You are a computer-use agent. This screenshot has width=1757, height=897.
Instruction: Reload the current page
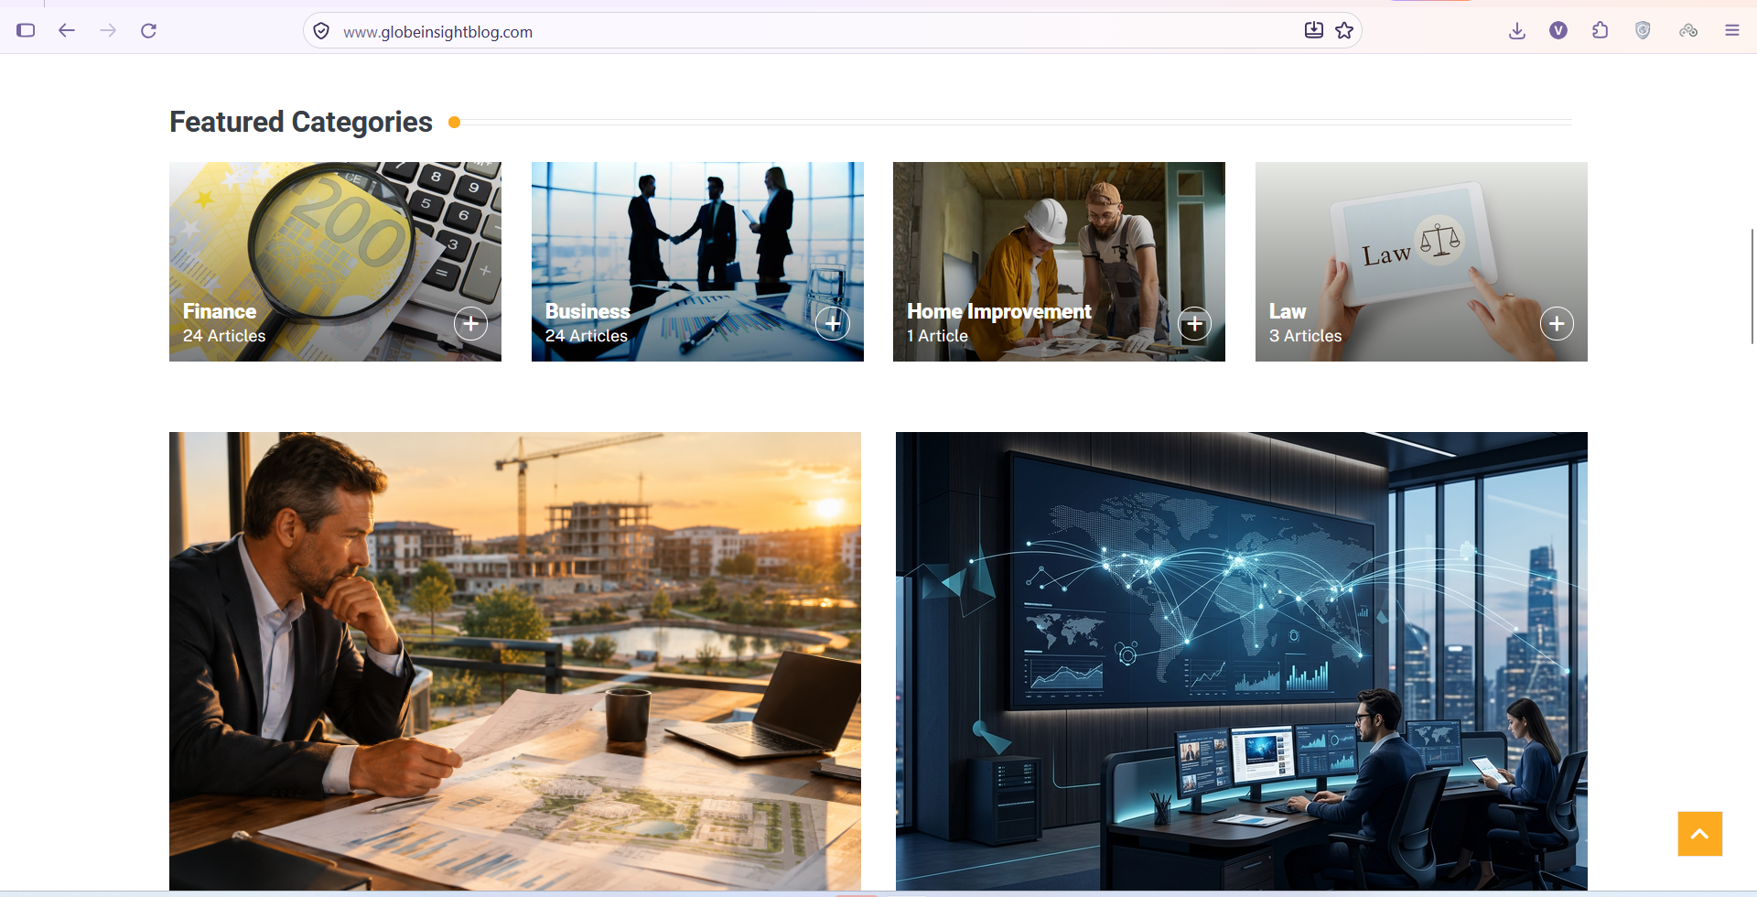point(149,30)
